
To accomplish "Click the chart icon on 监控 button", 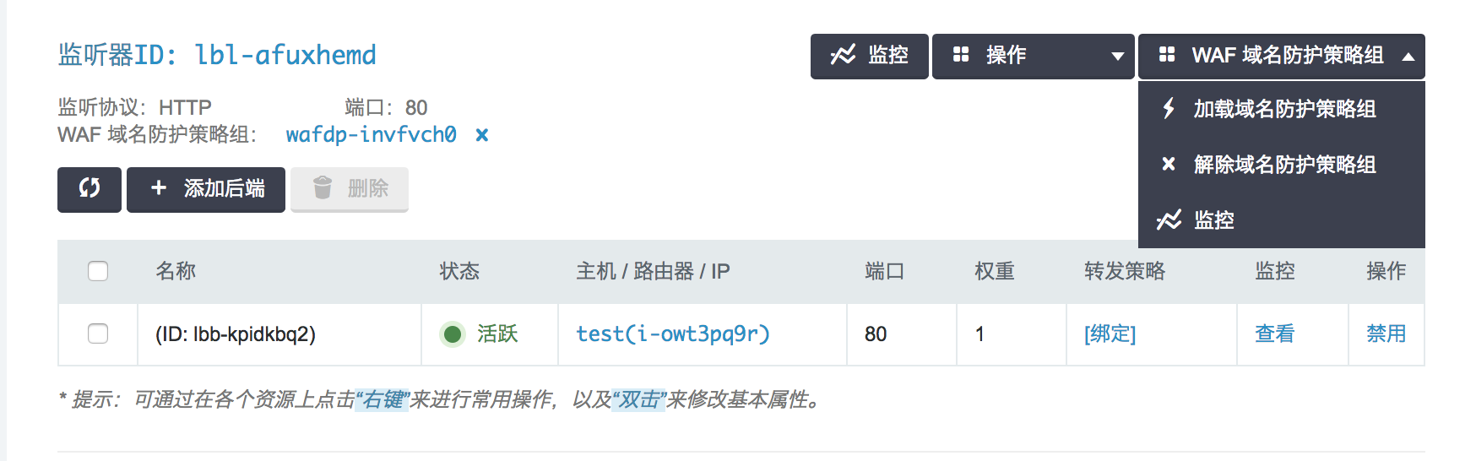I will 843,56.
